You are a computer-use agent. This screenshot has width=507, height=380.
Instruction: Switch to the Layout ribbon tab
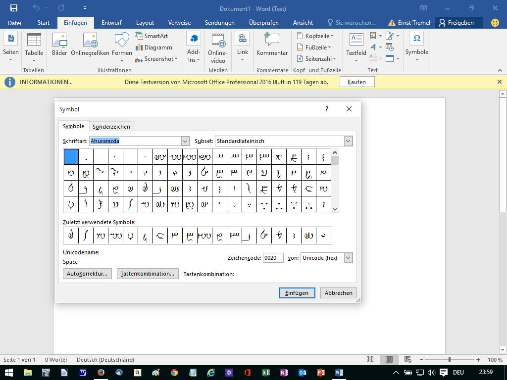145,23
